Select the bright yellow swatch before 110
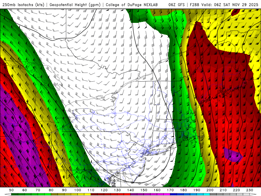 (x=87, y=194)
